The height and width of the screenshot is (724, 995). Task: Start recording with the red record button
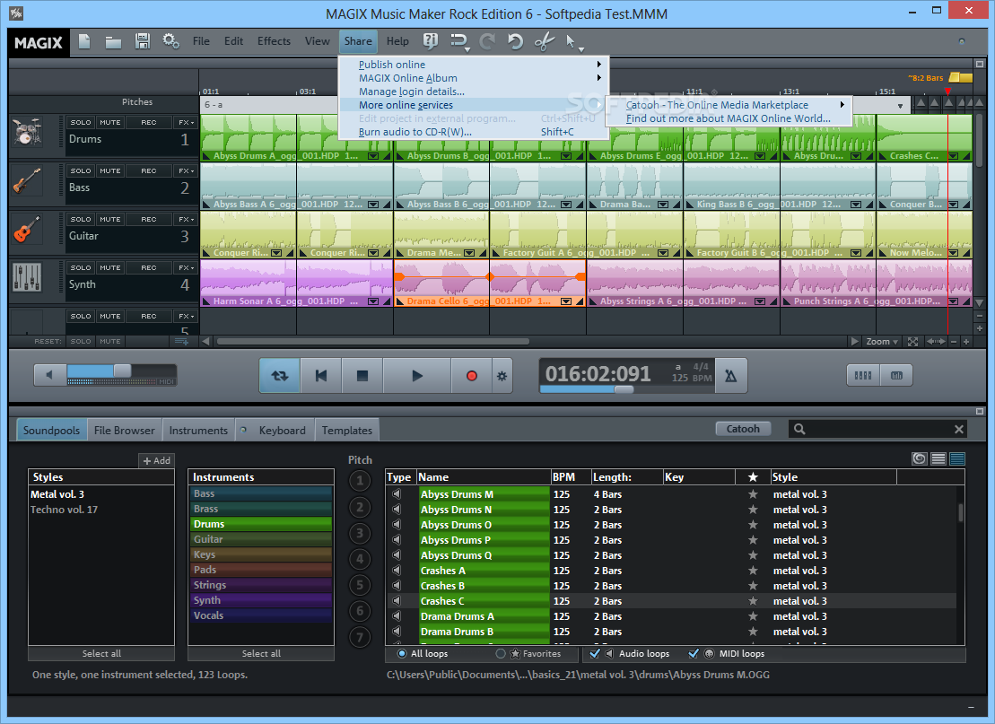(472, 376)
